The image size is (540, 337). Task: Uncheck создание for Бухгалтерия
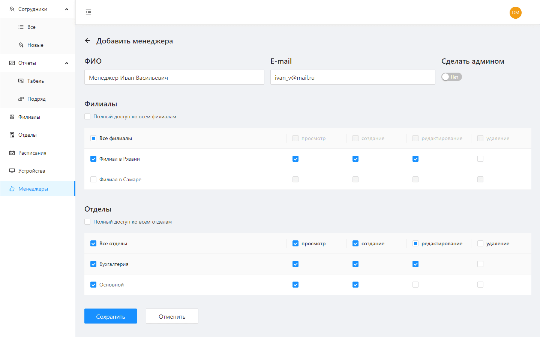(355, 264)
